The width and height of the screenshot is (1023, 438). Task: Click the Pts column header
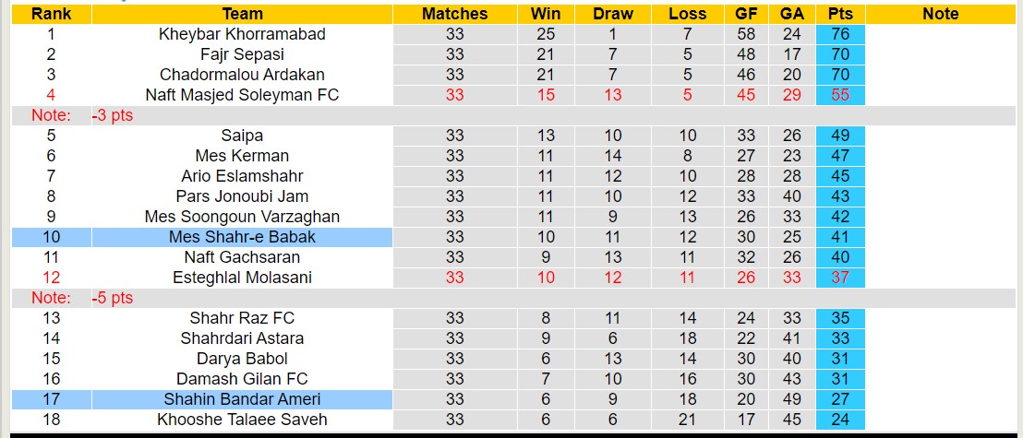pyautogui.click(x=840, y=14)
